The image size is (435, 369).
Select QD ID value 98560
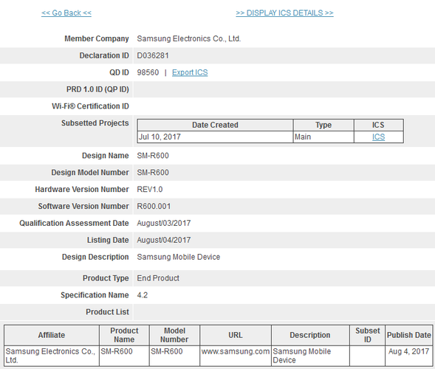[148, 72]
